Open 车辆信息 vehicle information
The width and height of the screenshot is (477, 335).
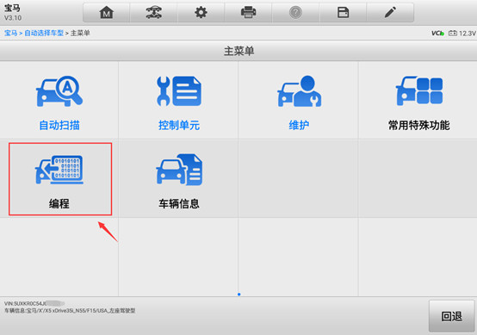coord(178,179)
